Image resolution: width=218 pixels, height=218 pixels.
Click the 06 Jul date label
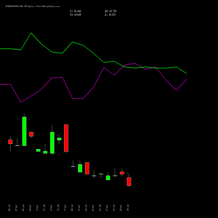point(9,208)
